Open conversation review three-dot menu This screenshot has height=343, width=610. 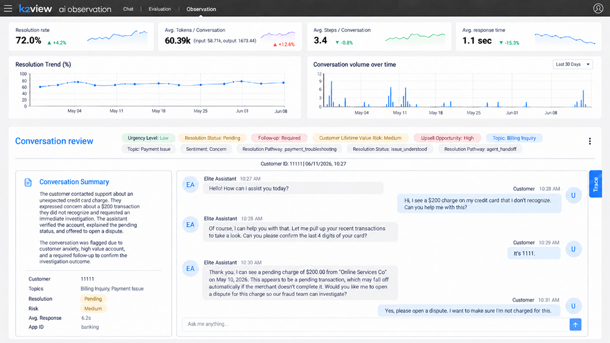[x=590, y=141]
